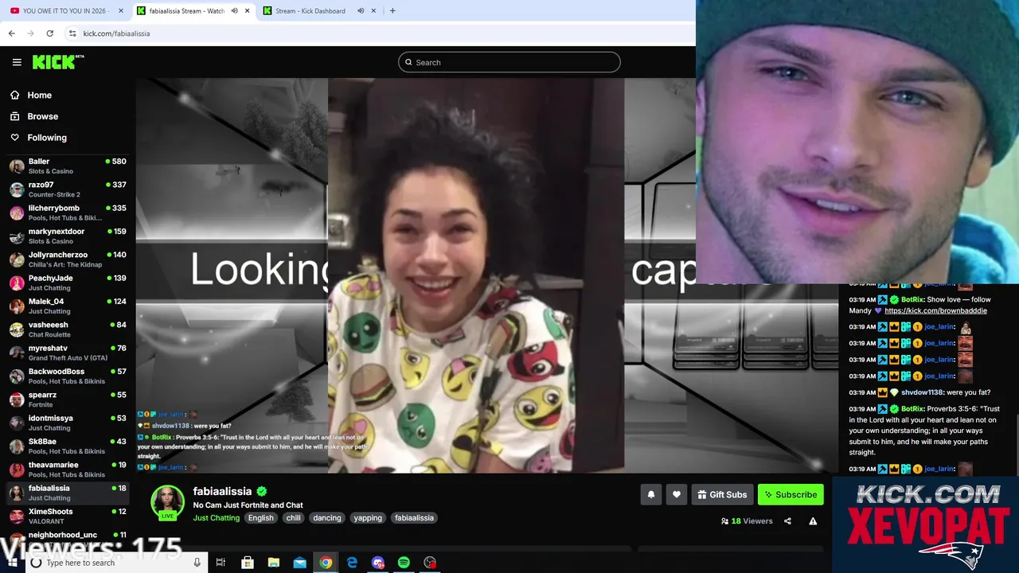The height and width of the screenshot is (573, 1019).
Task: Open Jollyrancherzoo channel in sidebar
Action: point(68,259)
